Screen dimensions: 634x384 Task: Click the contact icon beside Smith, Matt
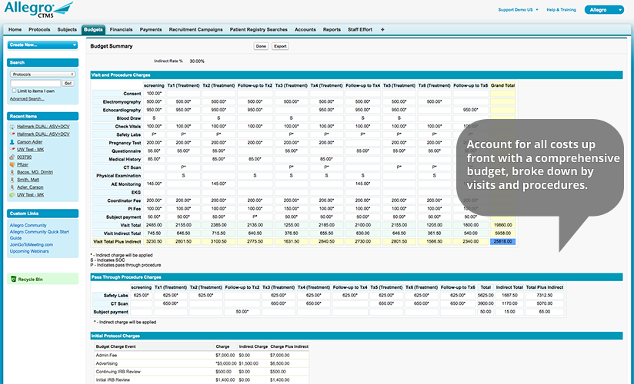point(12,180)
